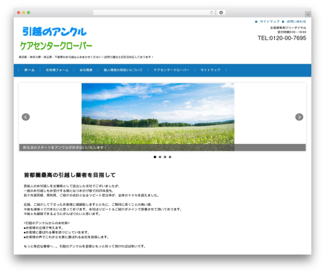Maximize the browser with green button

[29, 12]
